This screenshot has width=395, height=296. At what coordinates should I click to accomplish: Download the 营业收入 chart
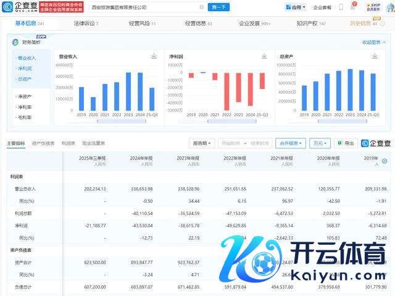coord(153,56)
